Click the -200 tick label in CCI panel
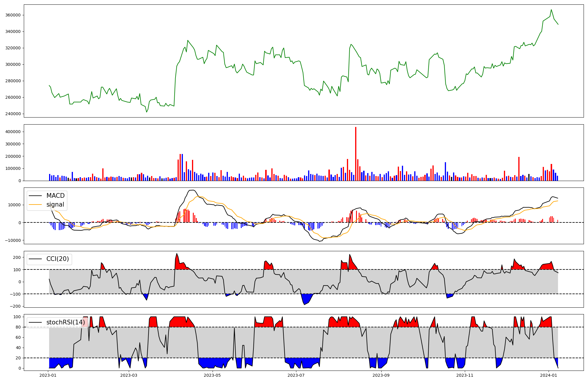 [15, 306]
